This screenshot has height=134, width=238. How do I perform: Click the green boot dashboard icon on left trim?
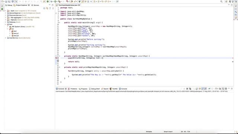point(2,9)
